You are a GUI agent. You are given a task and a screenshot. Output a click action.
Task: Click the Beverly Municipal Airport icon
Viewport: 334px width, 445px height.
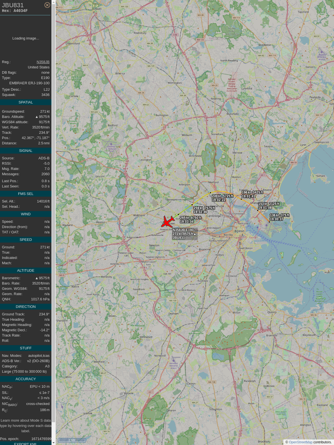[x=322, y=52]
